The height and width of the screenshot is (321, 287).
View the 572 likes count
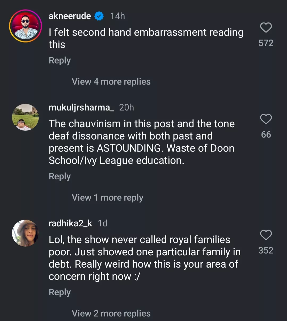point(266,43)
